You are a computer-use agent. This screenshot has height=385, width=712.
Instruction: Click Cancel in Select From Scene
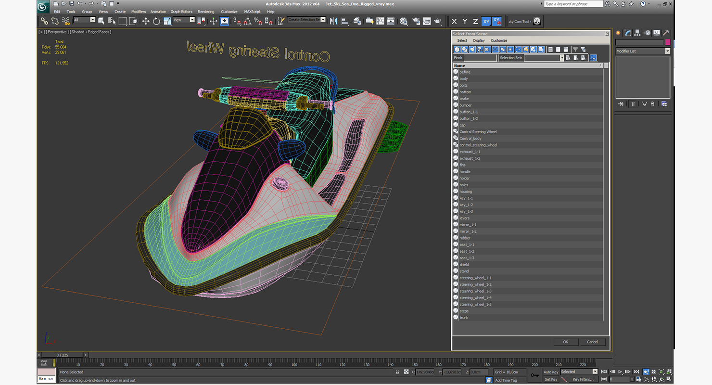[x=592, y=342]
